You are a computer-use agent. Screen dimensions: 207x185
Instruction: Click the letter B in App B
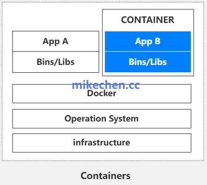(158, 41)
